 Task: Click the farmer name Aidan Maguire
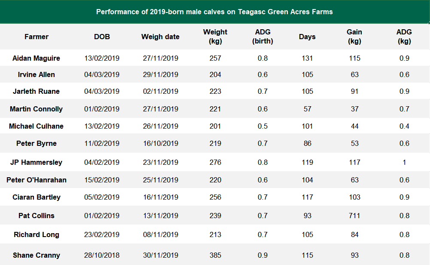(37, 58)
